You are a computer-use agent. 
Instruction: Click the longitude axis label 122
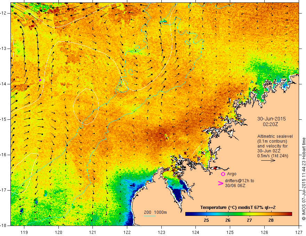point(127,232)
